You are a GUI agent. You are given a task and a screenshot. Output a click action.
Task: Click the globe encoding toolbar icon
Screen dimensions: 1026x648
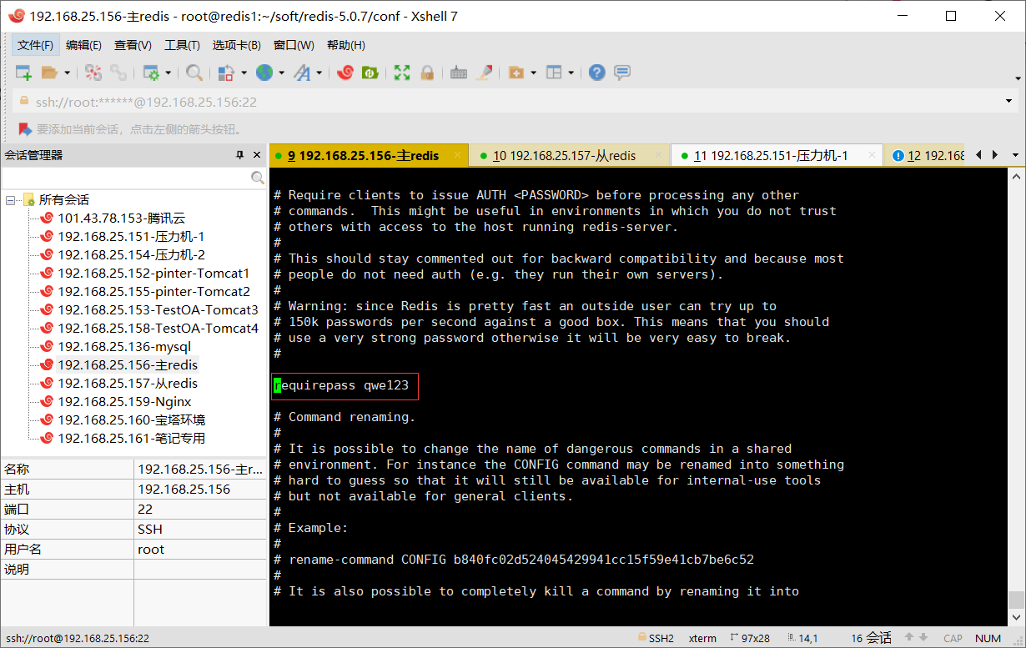264,73
